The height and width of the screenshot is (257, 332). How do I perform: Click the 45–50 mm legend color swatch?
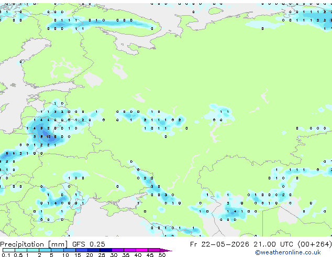point(154,250)
